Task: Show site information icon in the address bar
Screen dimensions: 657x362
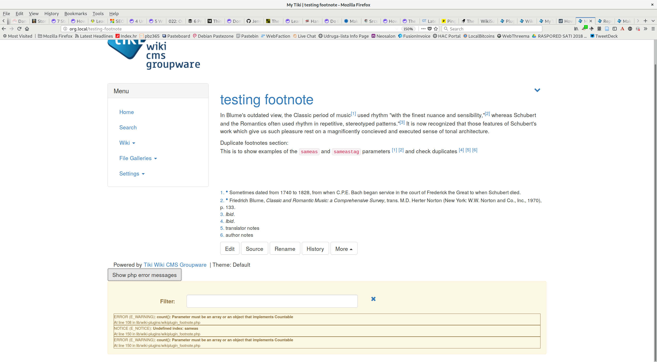Action: pyautogui.click(x=65, y=29)
